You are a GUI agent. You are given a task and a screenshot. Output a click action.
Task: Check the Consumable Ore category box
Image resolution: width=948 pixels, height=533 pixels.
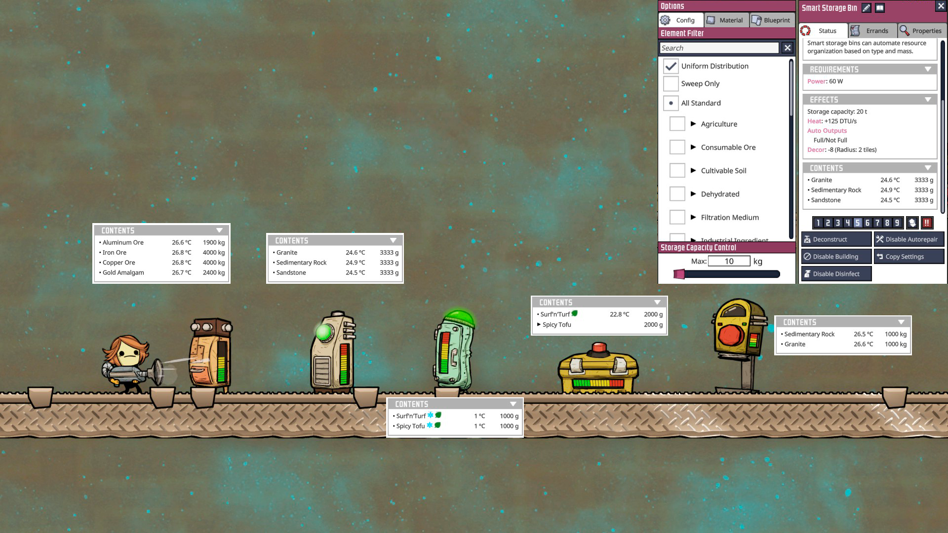point(677,147)
